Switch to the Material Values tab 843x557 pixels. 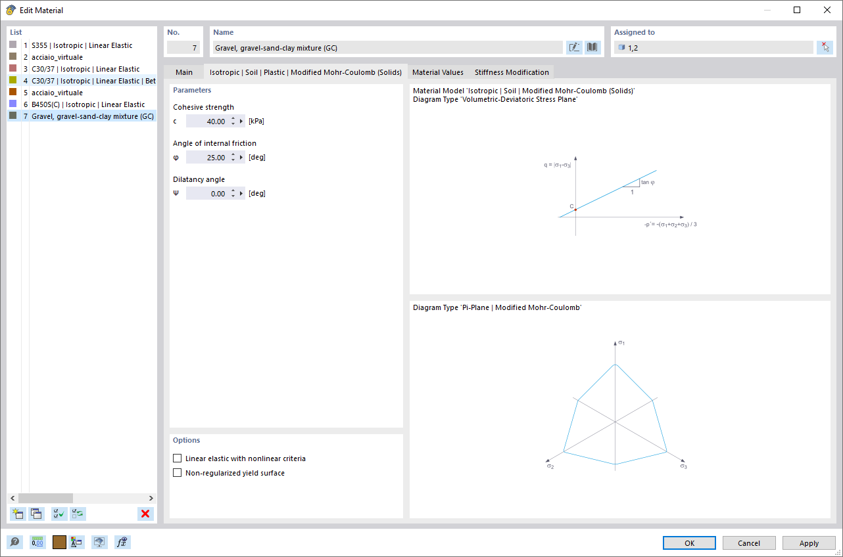[x=438, y=72]
